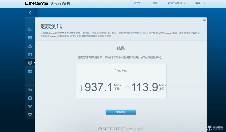Expand the 退出 sign-out dropdown arrow
The height and width of the screenshot is (132, 226).
click(204, 3)
